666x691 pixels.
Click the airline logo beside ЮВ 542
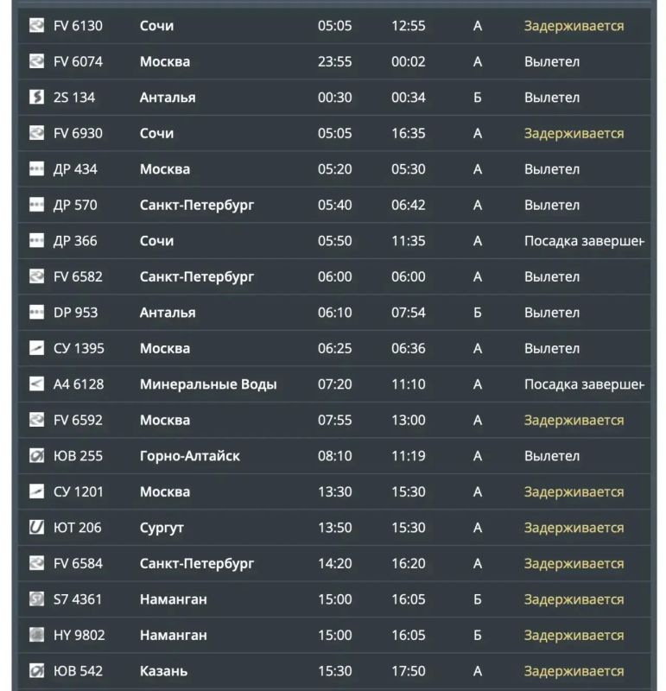36,671
